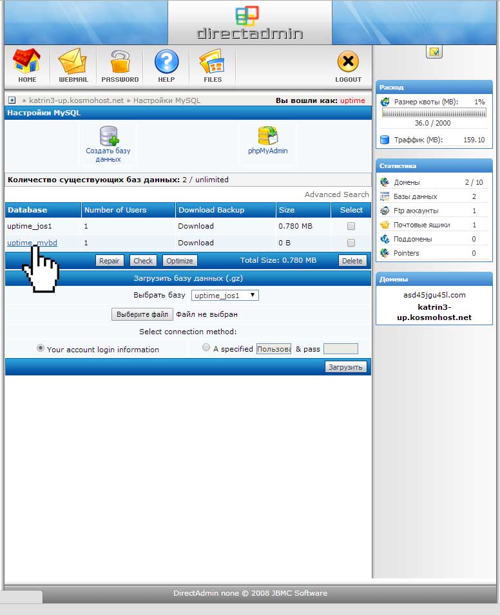Tick the checkbox for uptime_jos1

[x=351, y=226]
